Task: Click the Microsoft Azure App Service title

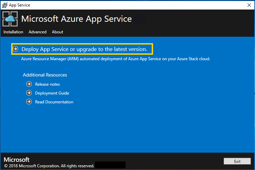Action: coord(76,19)
